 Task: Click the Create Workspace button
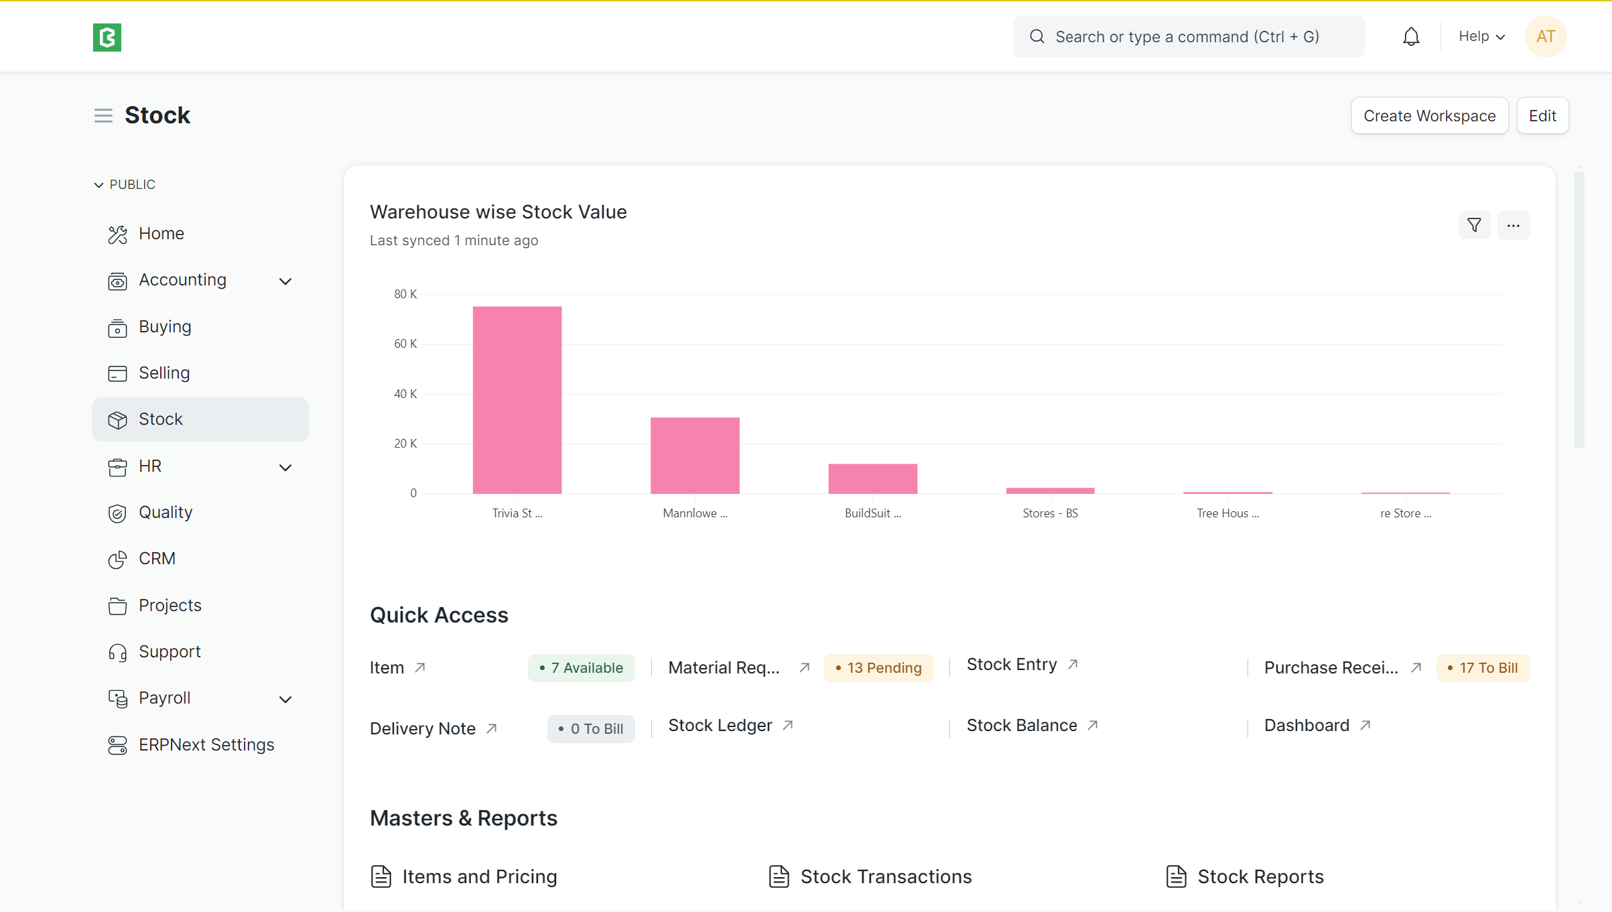tap(1429, 115)
